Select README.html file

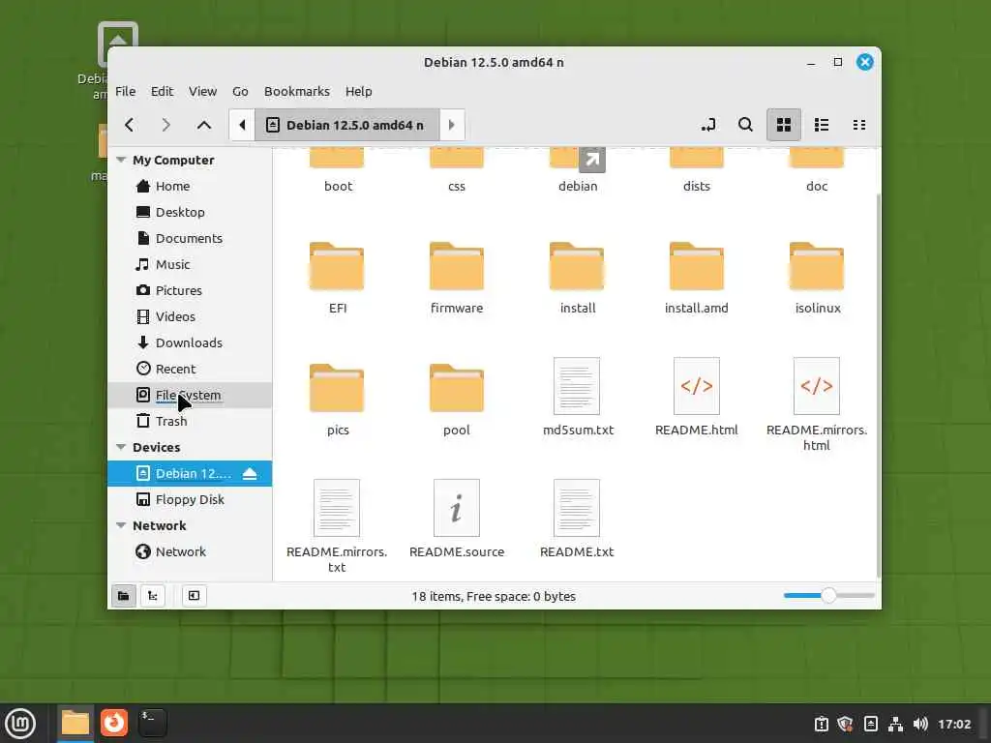tap(697, 398)
